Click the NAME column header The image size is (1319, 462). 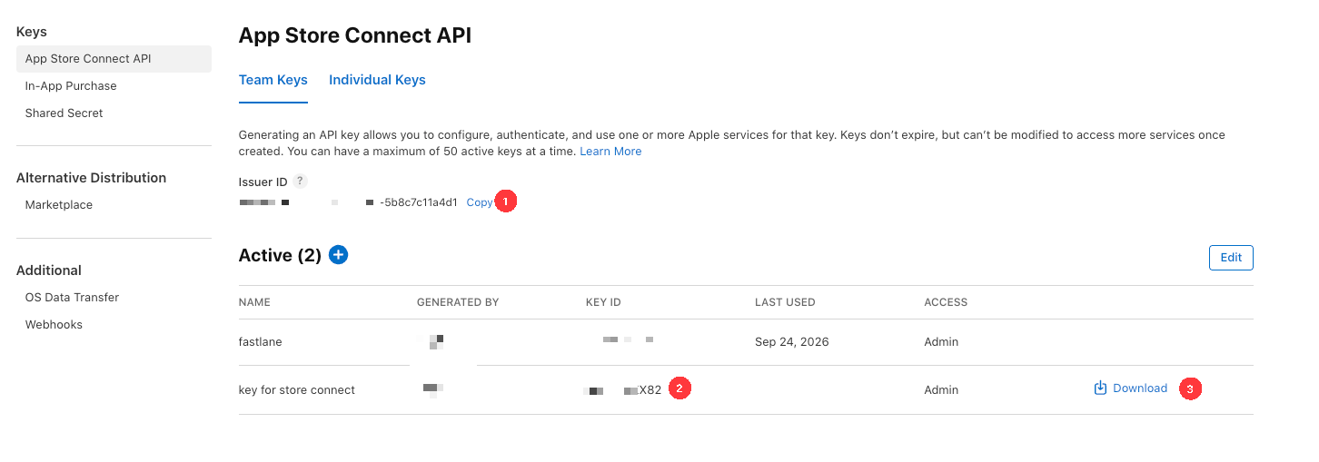coord(254,302)
